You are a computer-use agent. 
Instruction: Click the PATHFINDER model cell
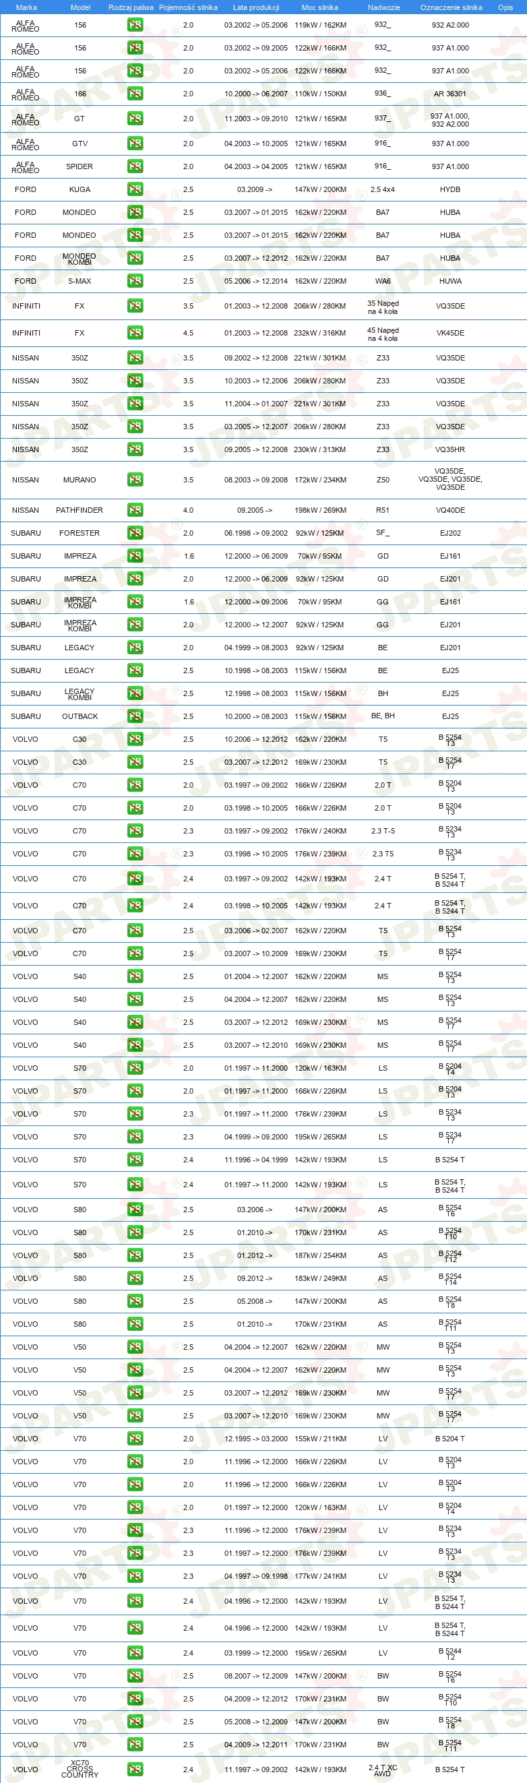tap(80, 510)
